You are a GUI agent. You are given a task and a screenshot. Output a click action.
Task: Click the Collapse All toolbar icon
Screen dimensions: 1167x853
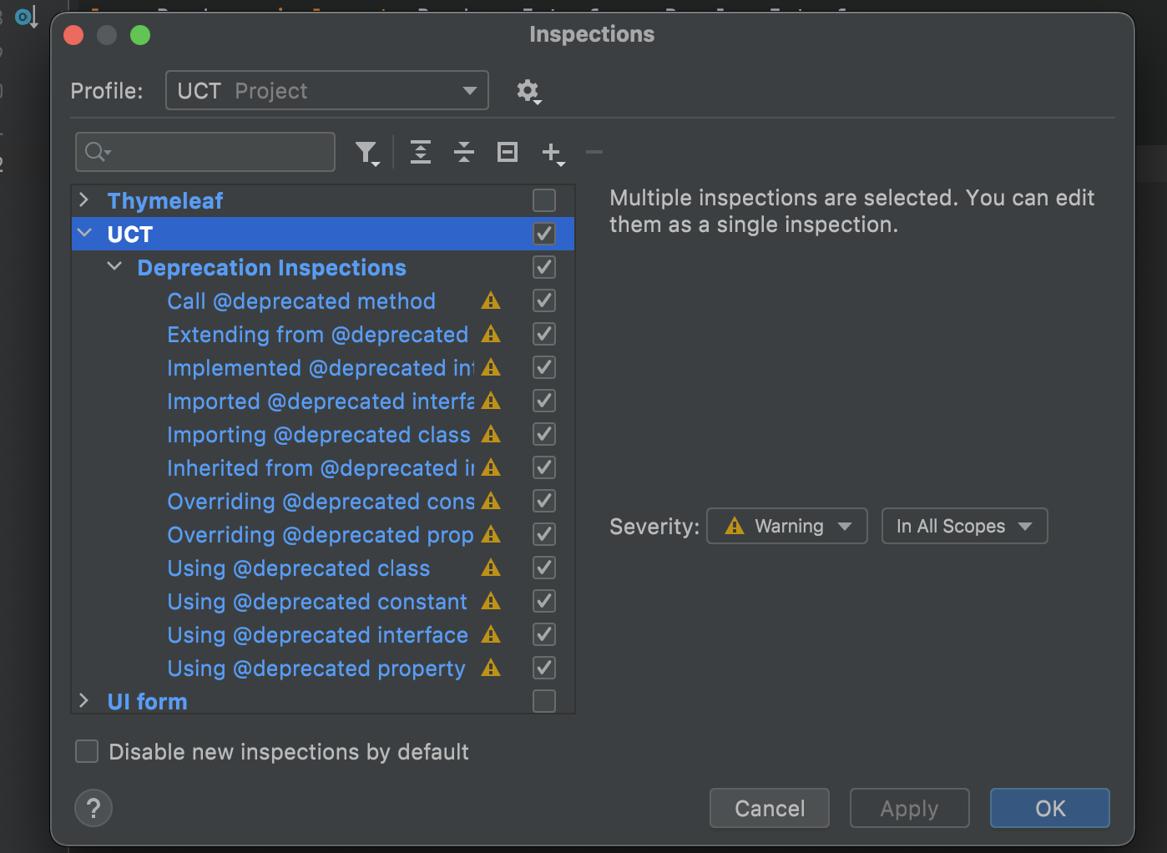(x=464, y=152)
